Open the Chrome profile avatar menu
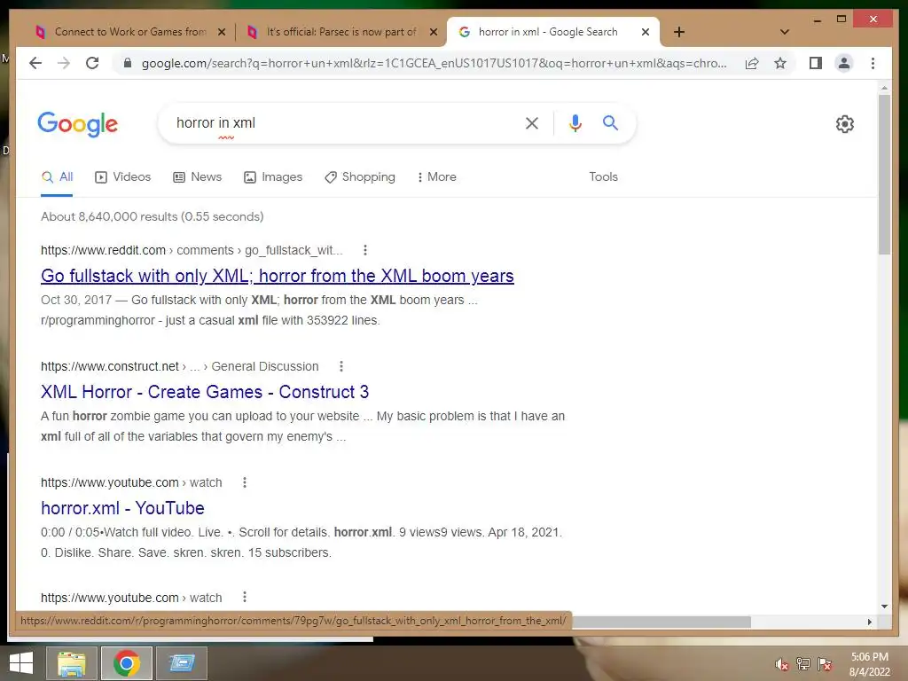Viewport: 908px width, 681px height. tap(844, 63)
